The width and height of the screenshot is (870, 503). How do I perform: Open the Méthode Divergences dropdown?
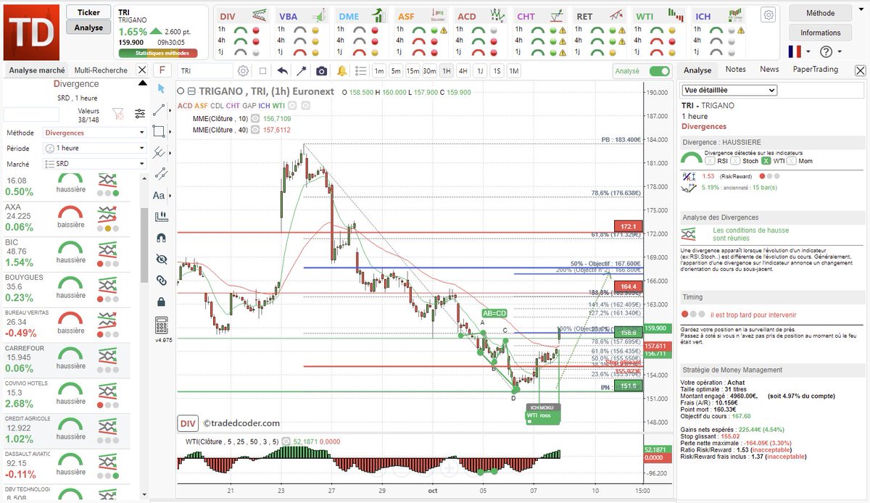pyautogui.click(x=95, y=133)
